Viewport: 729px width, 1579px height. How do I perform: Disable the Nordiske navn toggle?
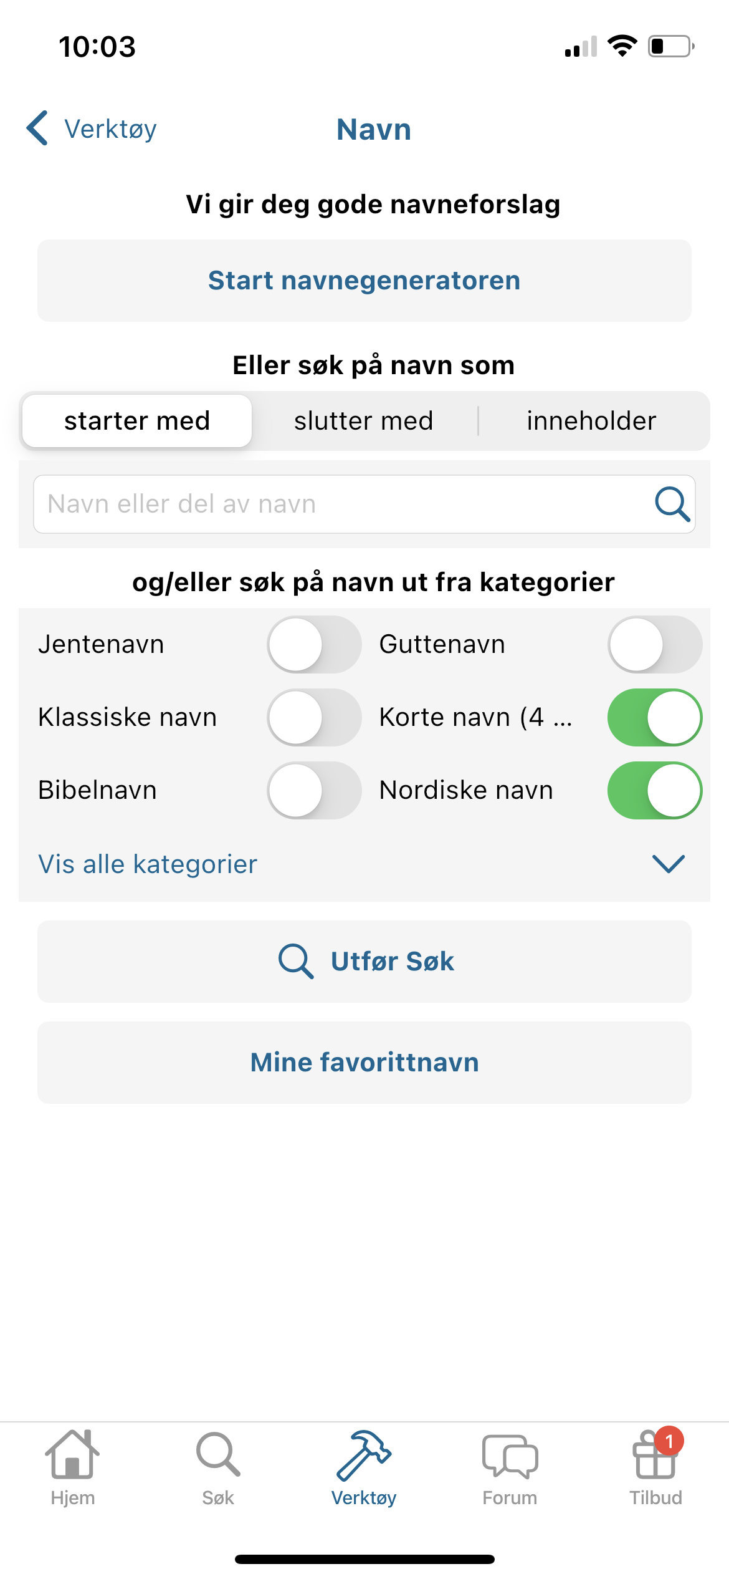[655, 790]
